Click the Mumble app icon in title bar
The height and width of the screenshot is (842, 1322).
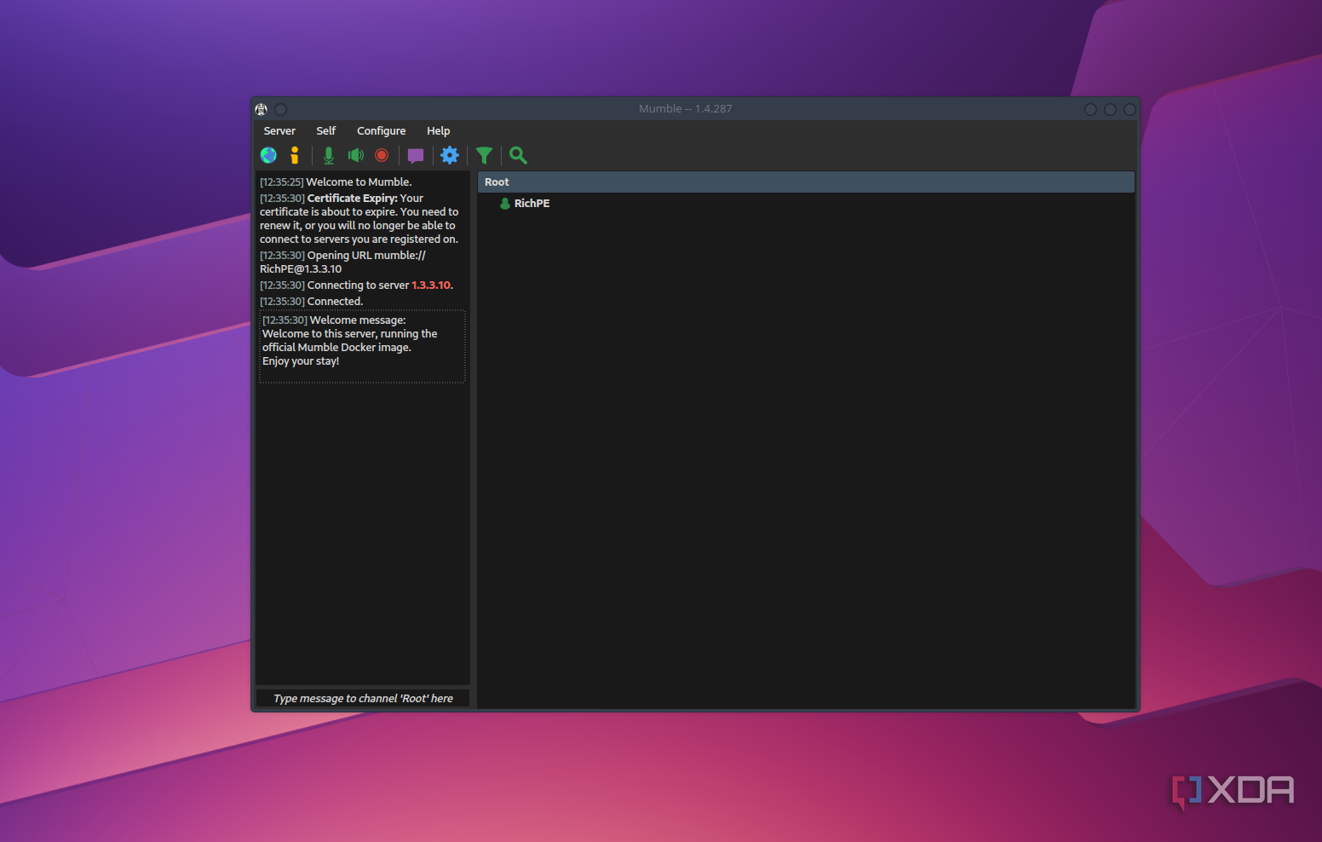pyautogui.click(x=262, y=109)
